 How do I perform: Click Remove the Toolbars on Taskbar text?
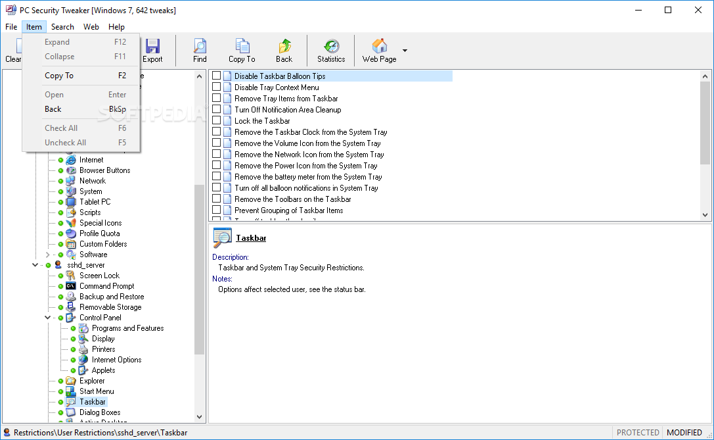[293, 199]
